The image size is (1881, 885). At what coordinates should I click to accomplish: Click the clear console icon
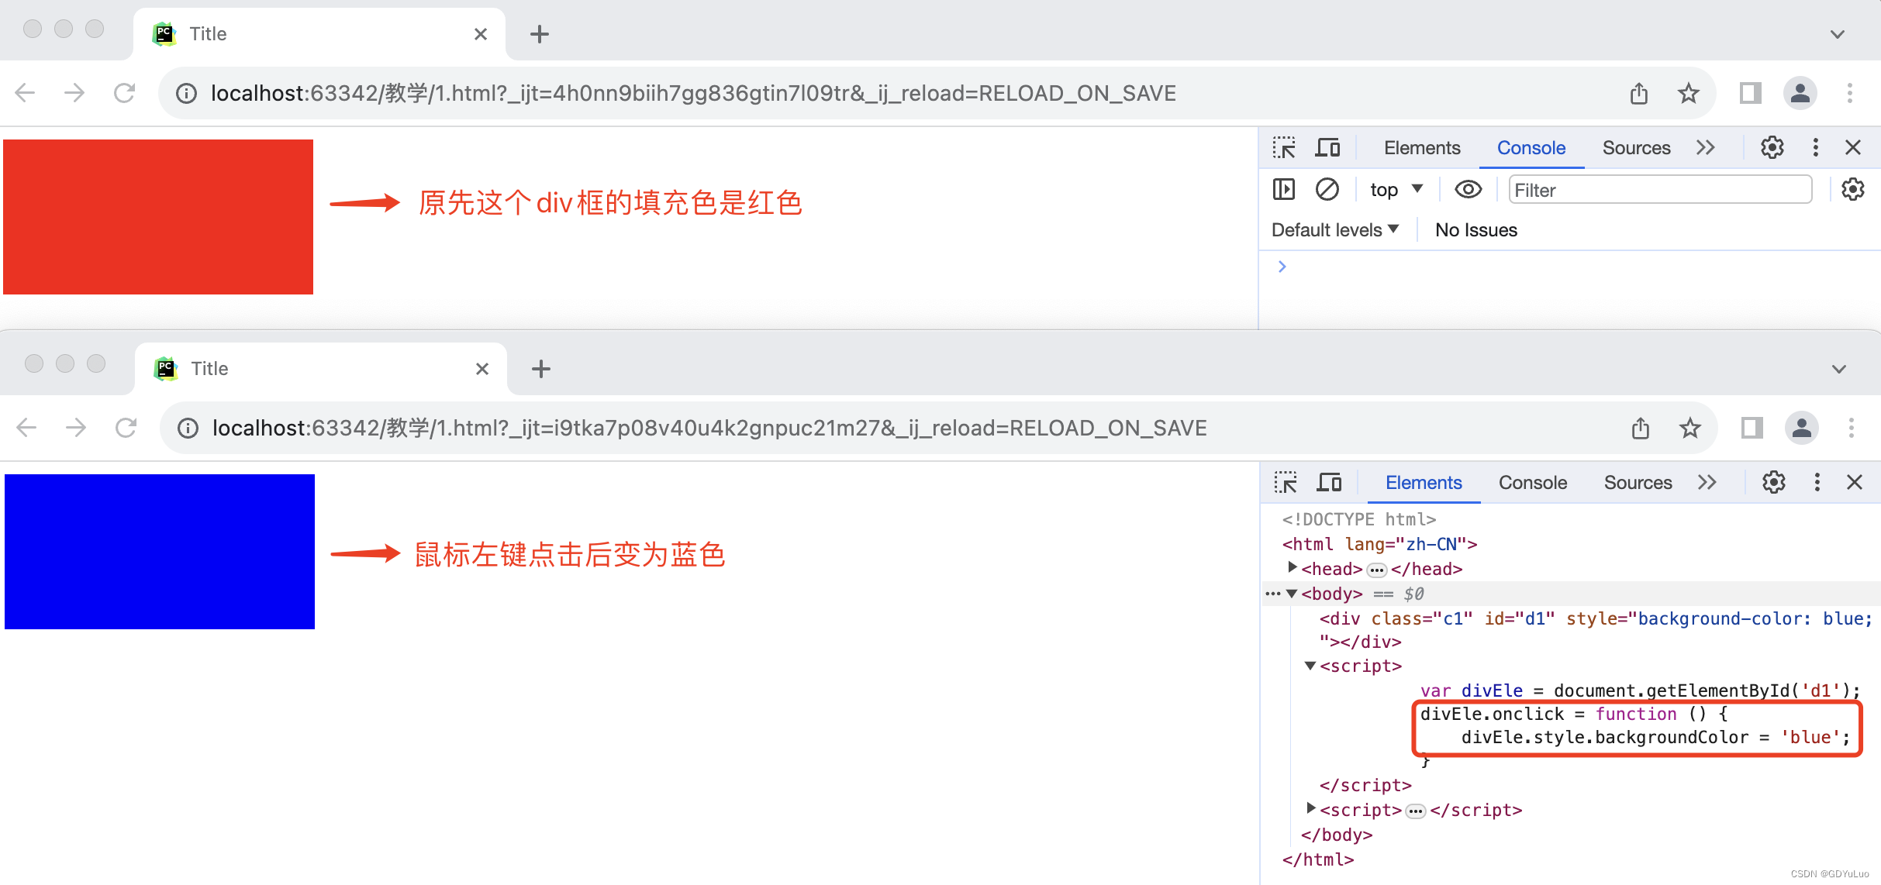click(x=1327, y=189)
